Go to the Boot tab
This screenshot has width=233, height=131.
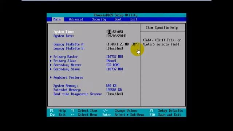[x=118, y=19]
